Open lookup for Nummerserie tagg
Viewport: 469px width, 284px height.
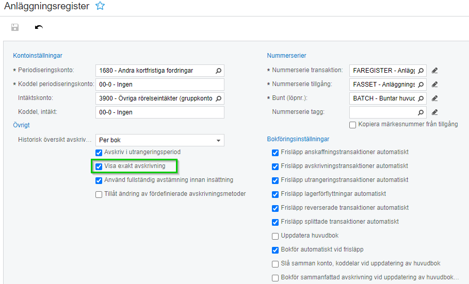click(x=421, y=112)
